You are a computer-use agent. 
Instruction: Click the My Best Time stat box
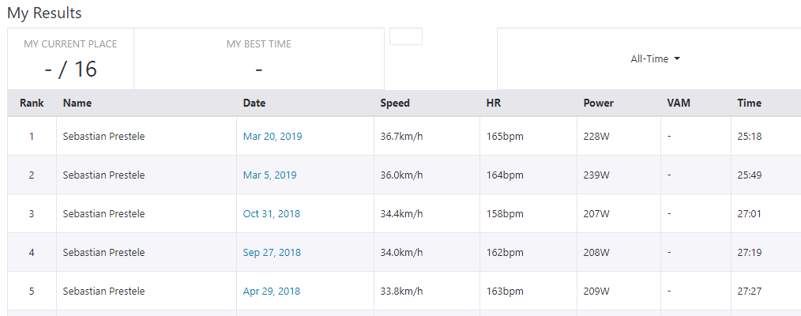pos(258,59)
